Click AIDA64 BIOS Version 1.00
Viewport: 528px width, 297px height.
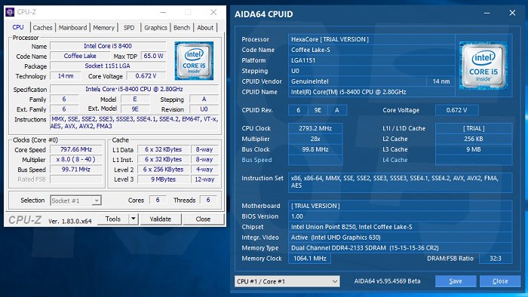tap(400, 216)
